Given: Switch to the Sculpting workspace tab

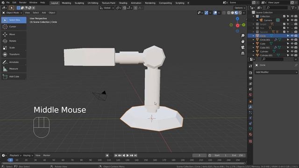Looking at the screenshot, I should click(79, 3).
